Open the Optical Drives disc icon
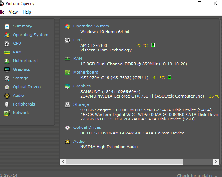 point(7,87)
